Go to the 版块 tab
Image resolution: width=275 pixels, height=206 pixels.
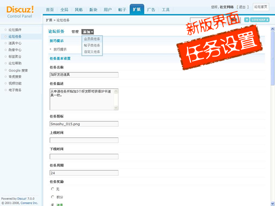coord(94,10)
